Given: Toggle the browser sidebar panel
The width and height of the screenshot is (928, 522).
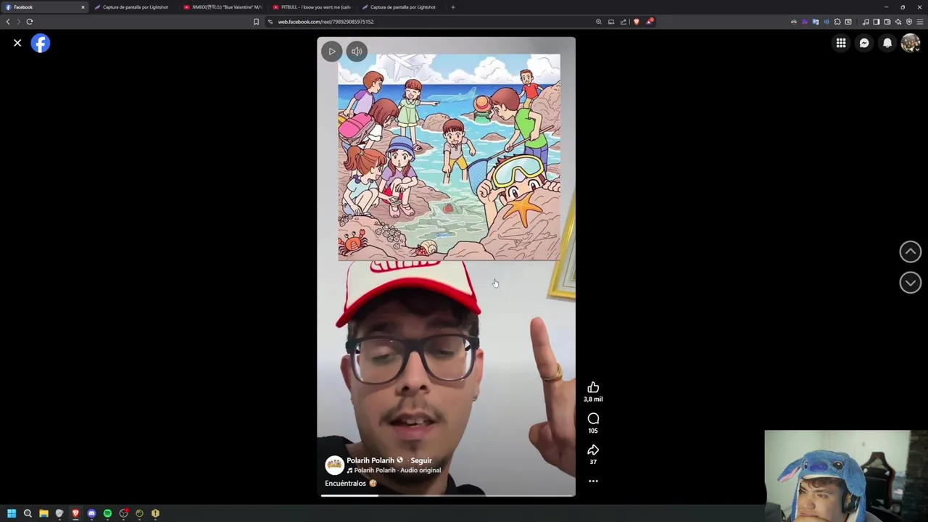Looking at the screenshot, I should (x=876, y=22).
